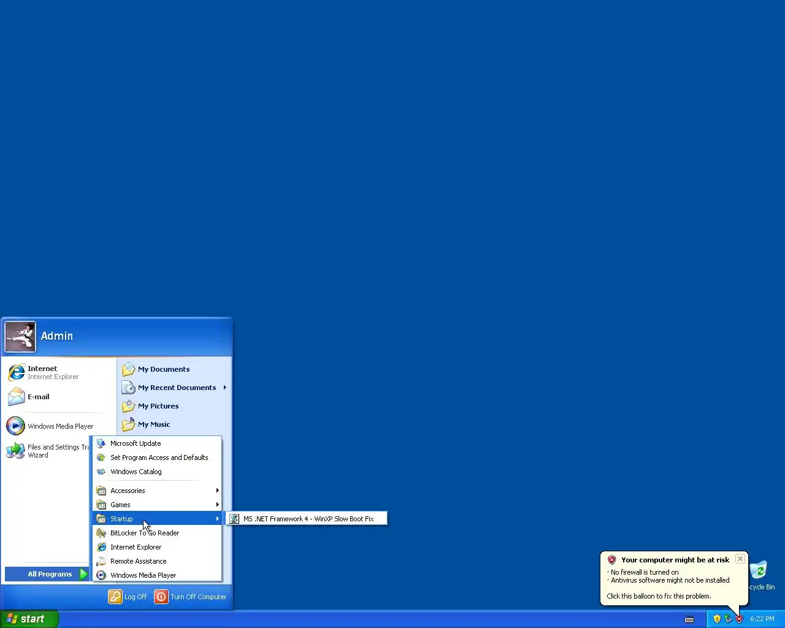This screenshot has width=785, height=628.
Task: Click the Startup folder icon
Action: pyautogui.click(x=101, y=519)
